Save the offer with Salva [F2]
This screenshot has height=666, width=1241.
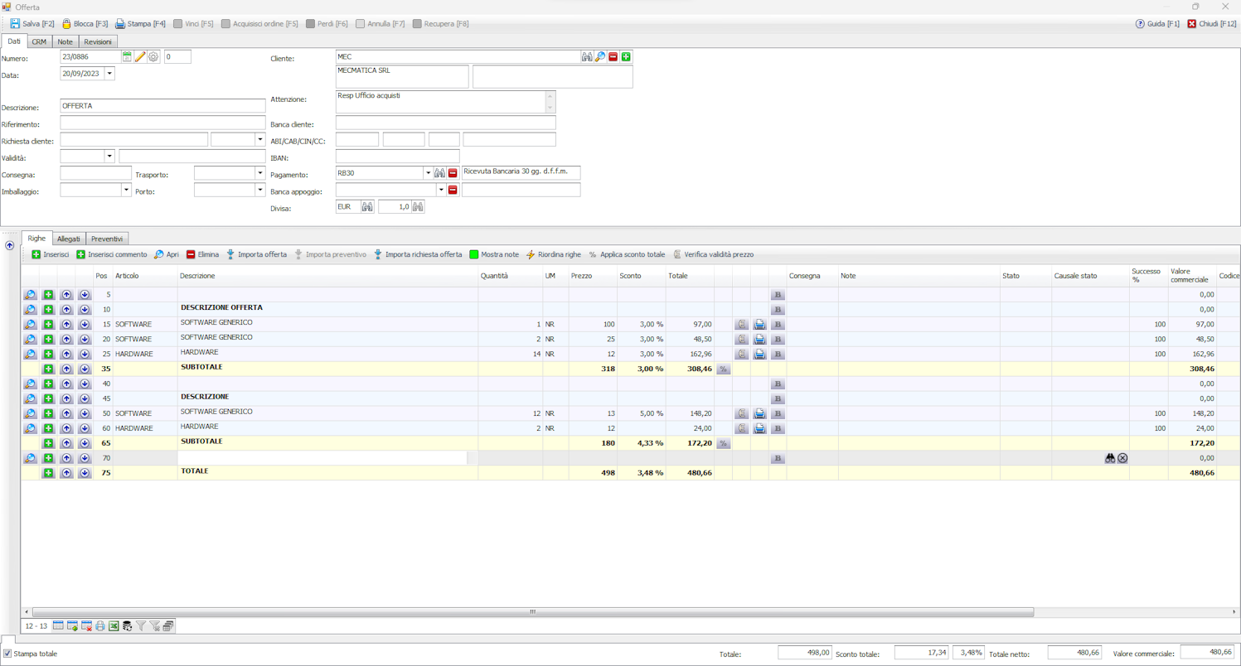click(x=32, y=24)
